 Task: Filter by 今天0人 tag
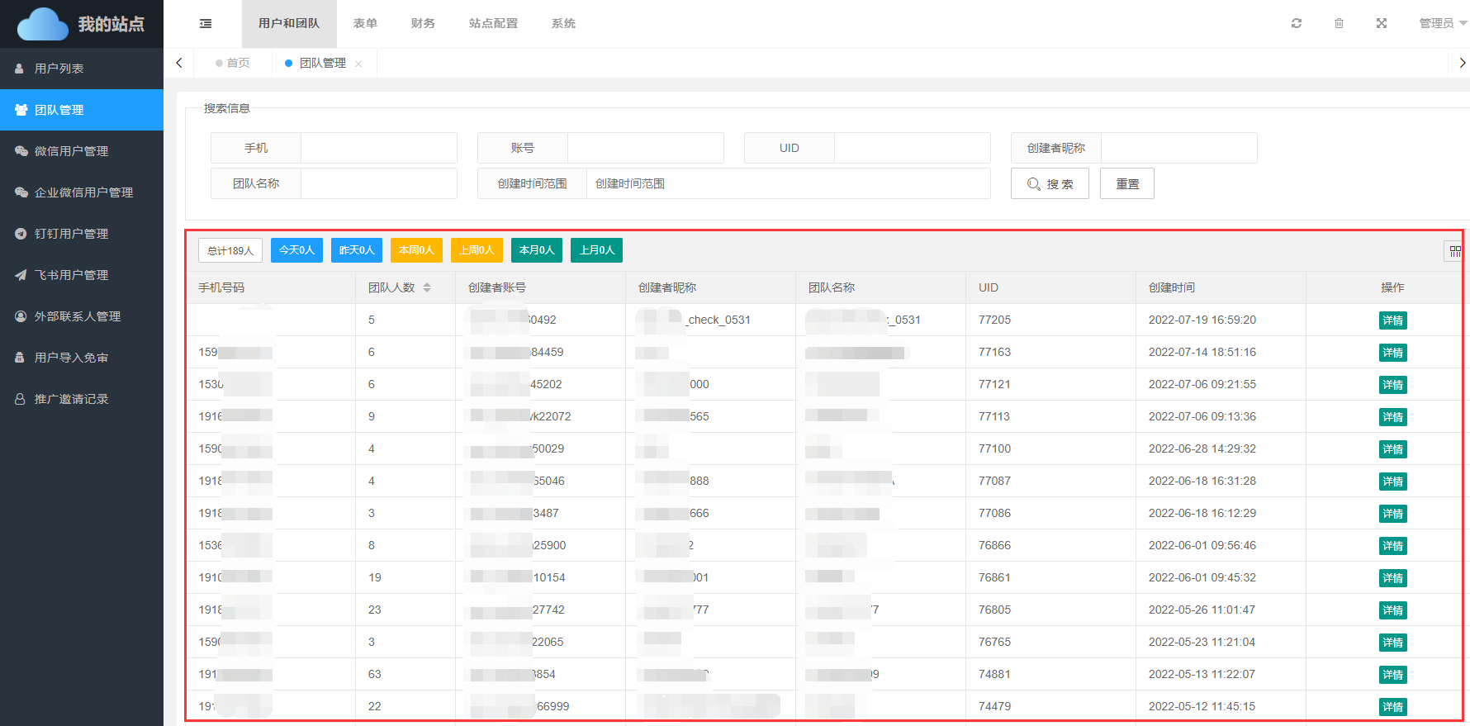(296, 250)
